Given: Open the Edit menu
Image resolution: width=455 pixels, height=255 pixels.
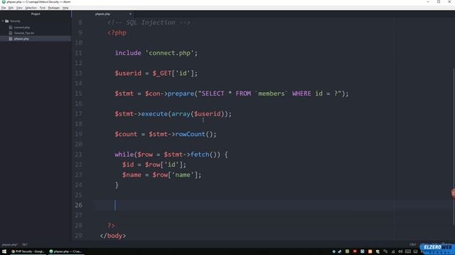Looking at the screenshot, I should [x=11, y=8].
